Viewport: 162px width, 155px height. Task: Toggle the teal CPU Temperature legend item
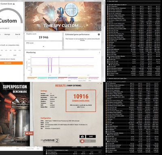tap(42, 78)
